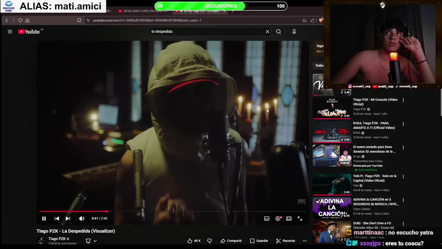Open options for ADIVINA la CANCIÓN video
The width and height of the screenshot is (442, 249).
click(403, 200)
